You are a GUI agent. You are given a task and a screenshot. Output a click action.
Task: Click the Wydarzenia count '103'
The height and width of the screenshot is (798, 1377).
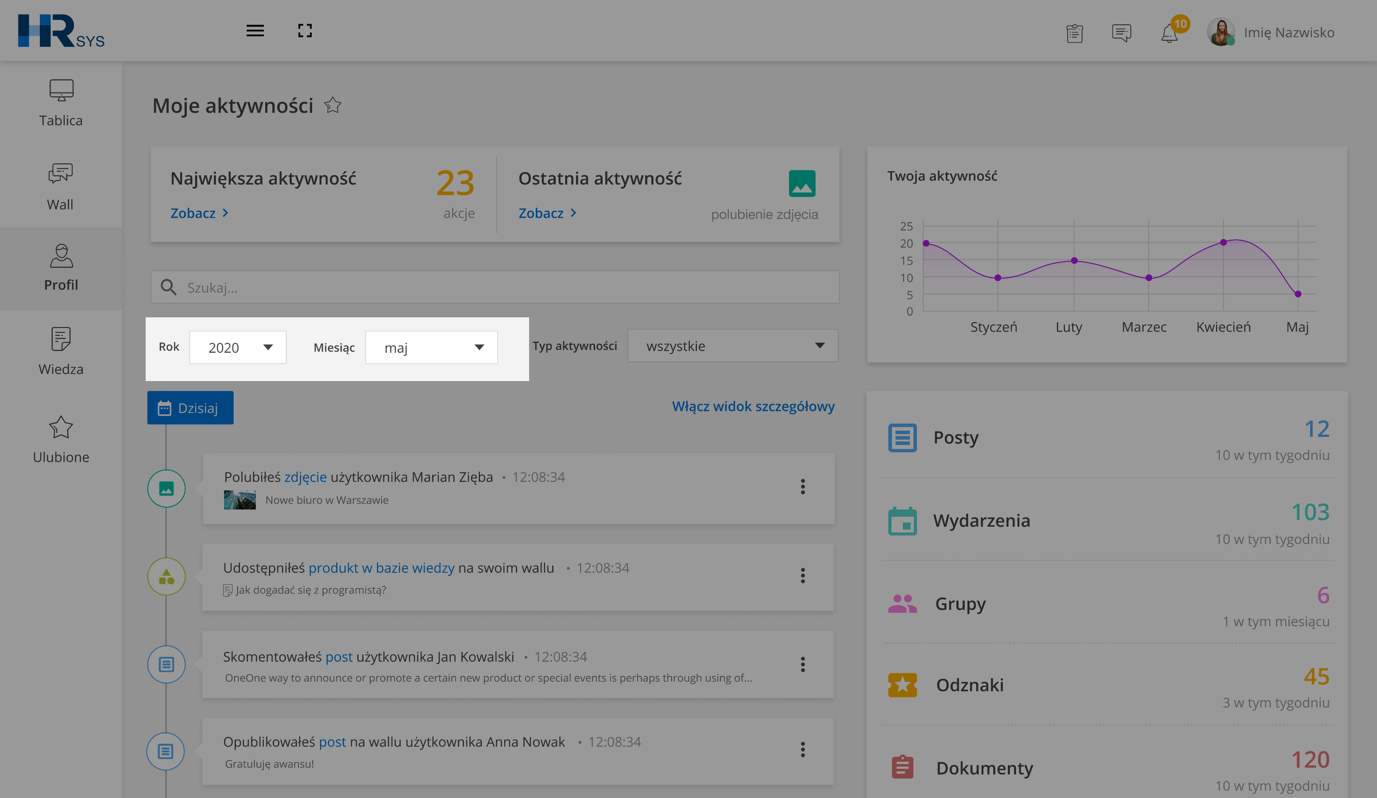pos(1310,512)
